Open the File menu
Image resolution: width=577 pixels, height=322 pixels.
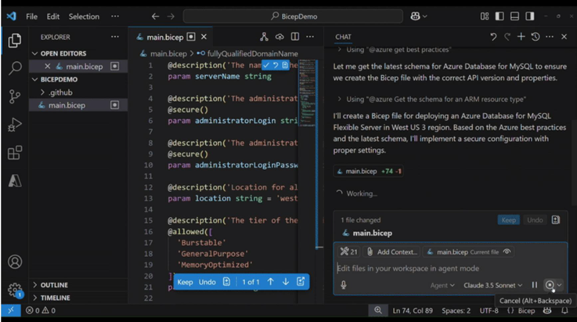31,16
